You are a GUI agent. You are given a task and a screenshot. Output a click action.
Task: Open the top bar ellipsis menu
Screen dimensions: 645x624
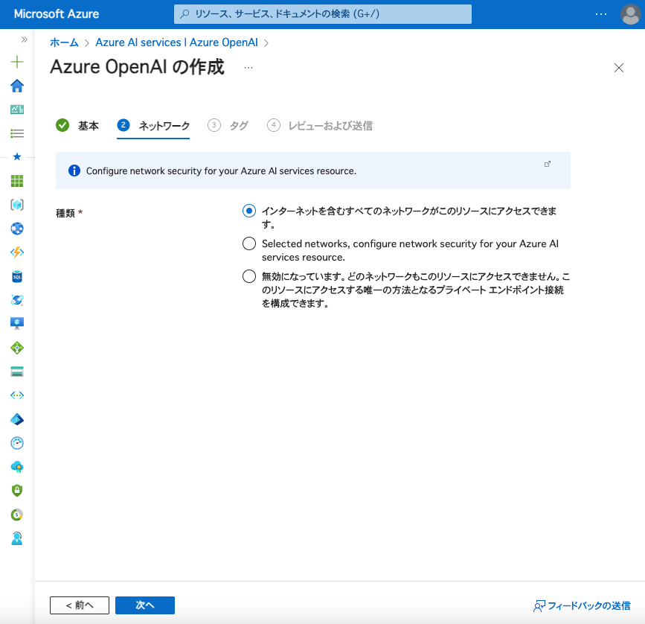600,14
